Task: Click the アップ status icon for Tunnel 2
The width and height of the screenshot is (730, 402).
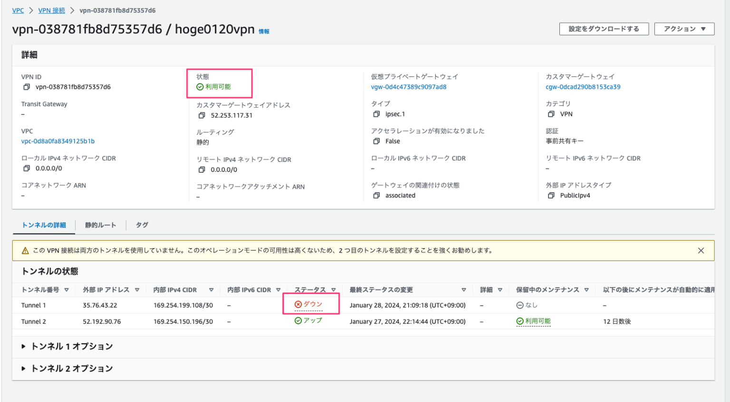Action: (298, 320)
